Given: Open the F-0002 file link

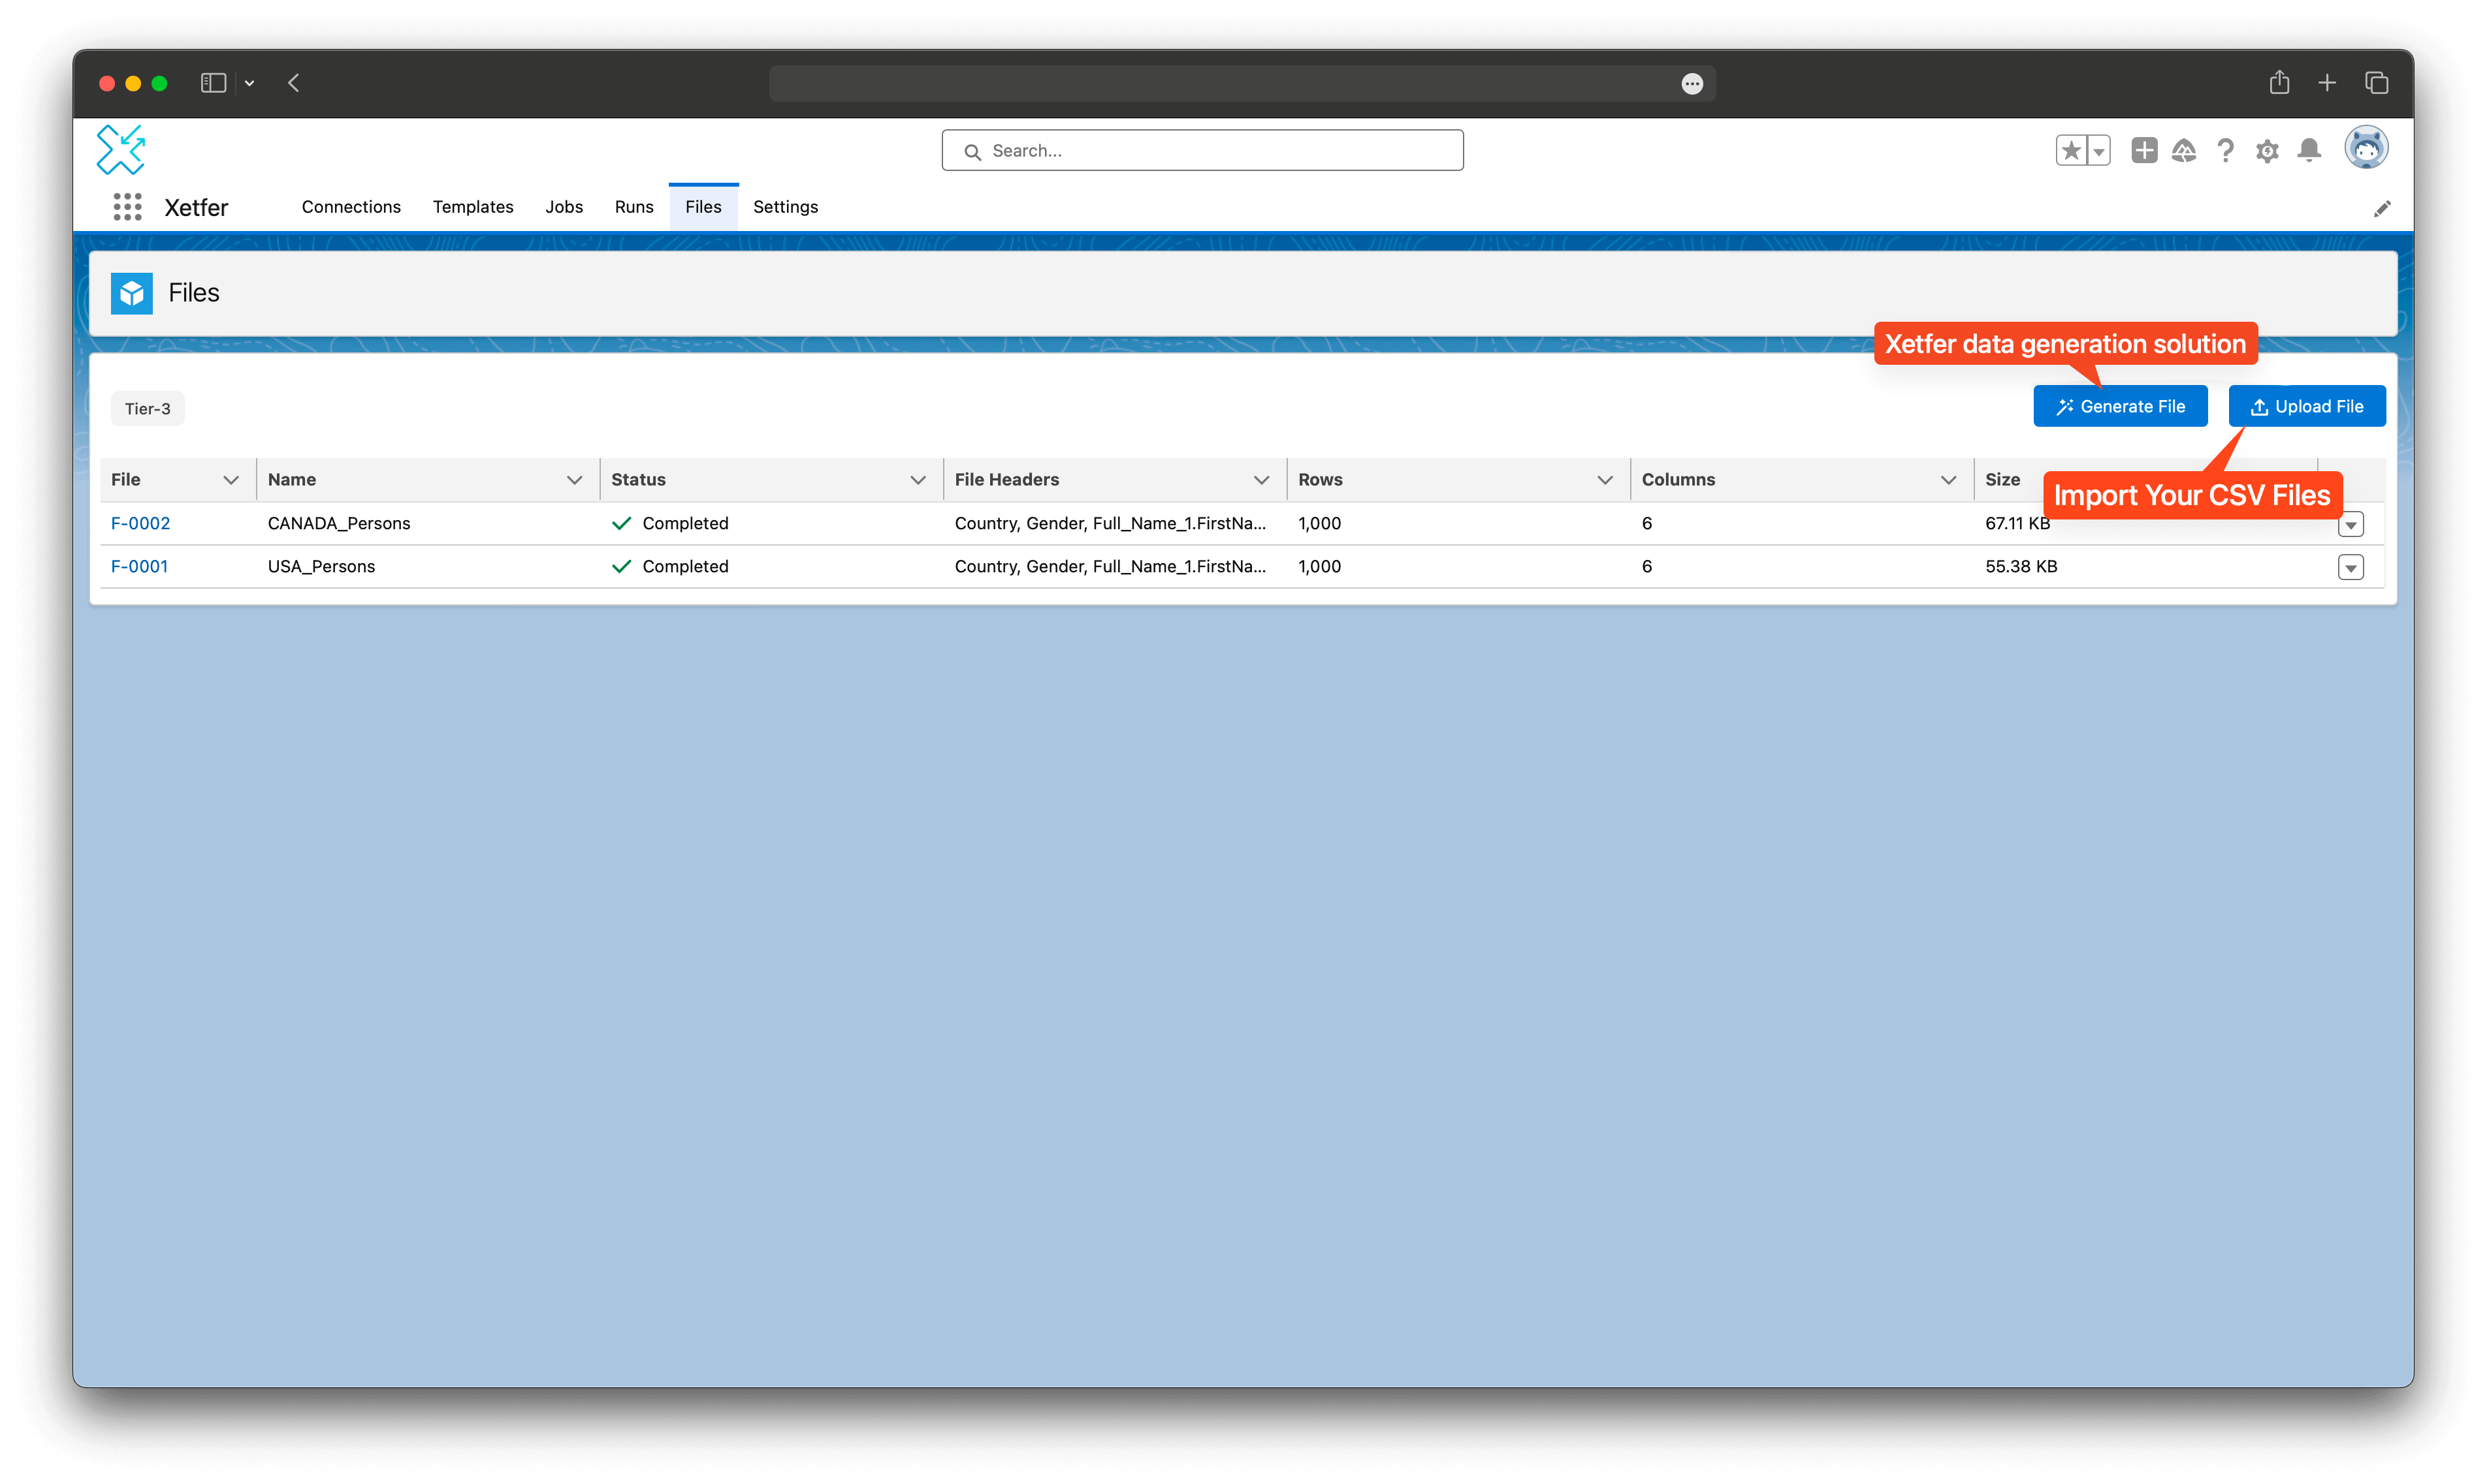Looking at the screenshot, I should click(x=140, y=523).
